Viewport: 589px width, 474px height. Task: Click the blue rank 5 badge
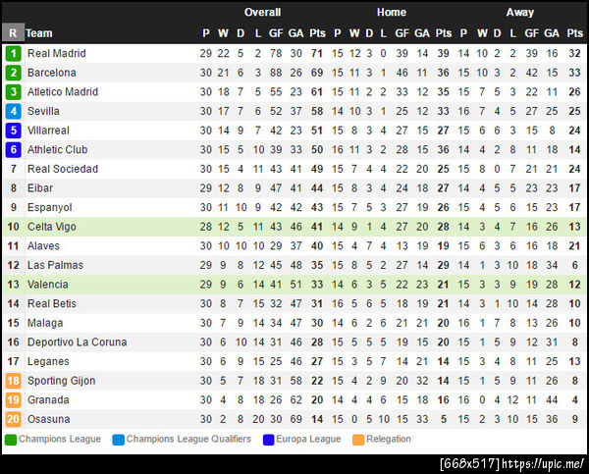13,131
